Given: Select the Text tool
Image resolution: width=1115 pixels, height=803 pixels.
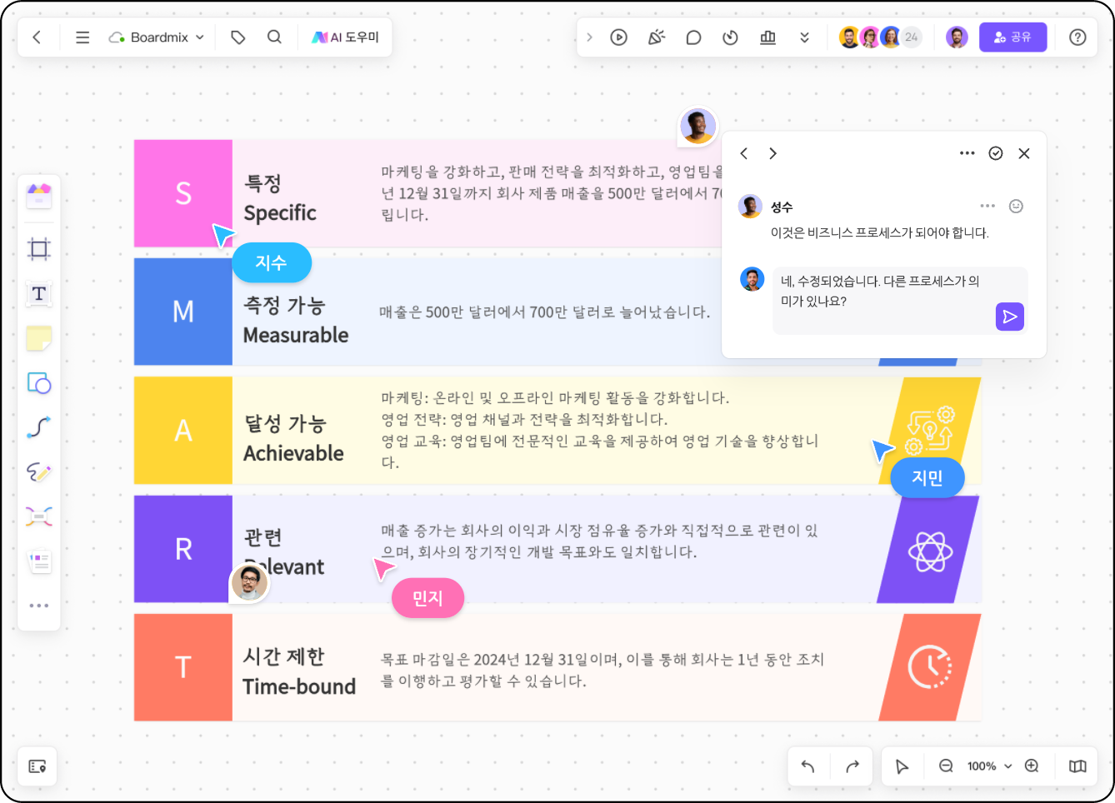Looking at the screenshot, I should (39, 293).
